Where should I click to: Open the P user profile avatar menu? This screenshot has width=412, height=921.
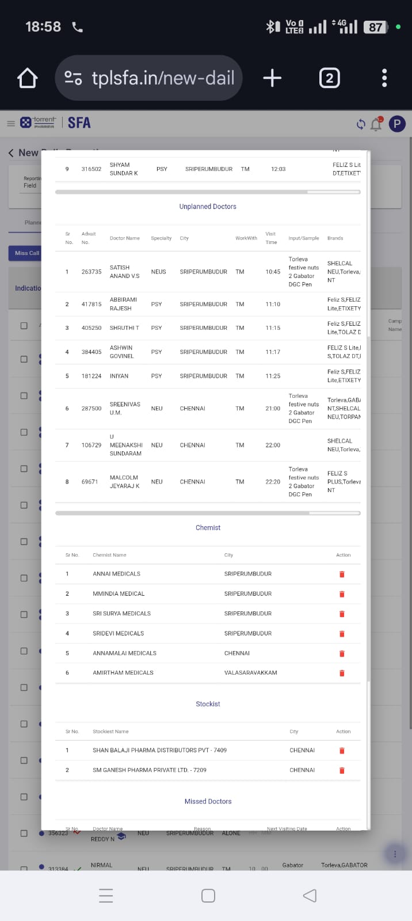click(x=396, y=123)
